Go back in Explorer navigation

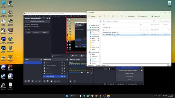point(89,21)
